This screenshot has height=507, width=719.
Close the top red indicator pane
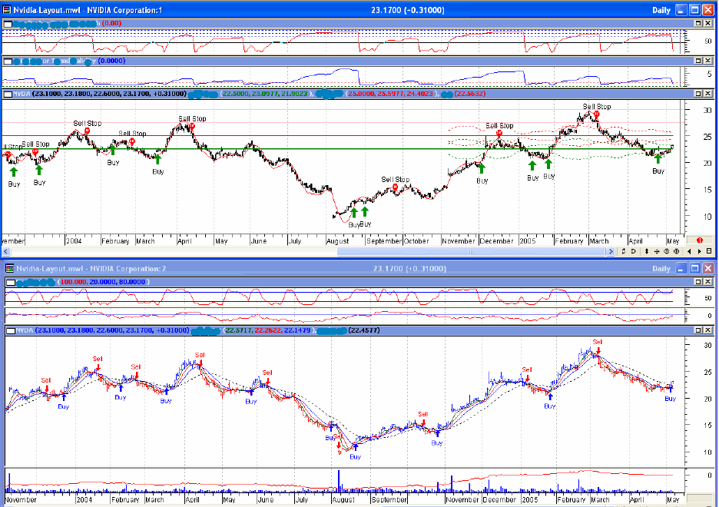coord(709,24)
